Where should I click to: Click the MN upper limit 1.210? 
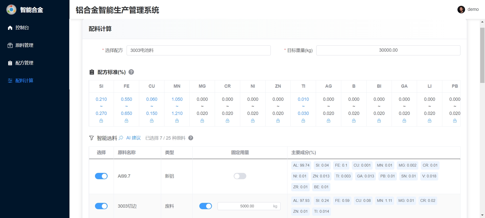[x=177, y=113]
